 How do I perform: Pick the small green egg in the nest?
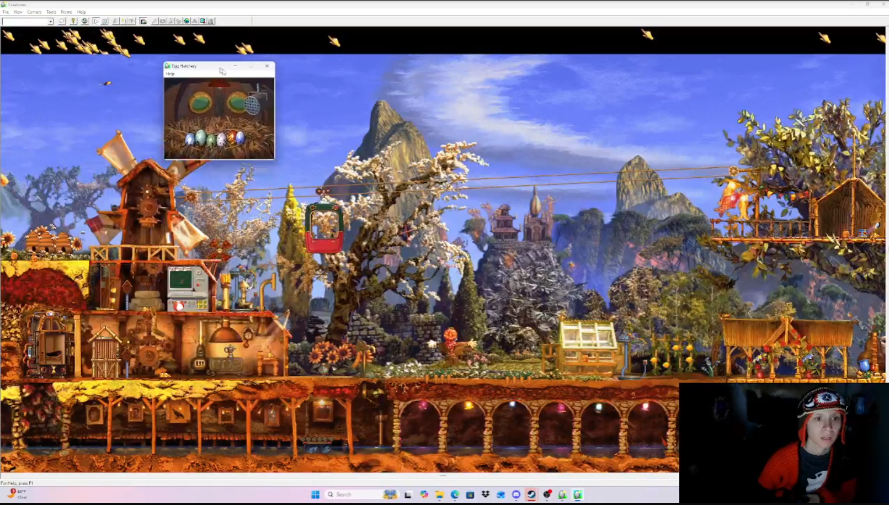pos(211,140)
